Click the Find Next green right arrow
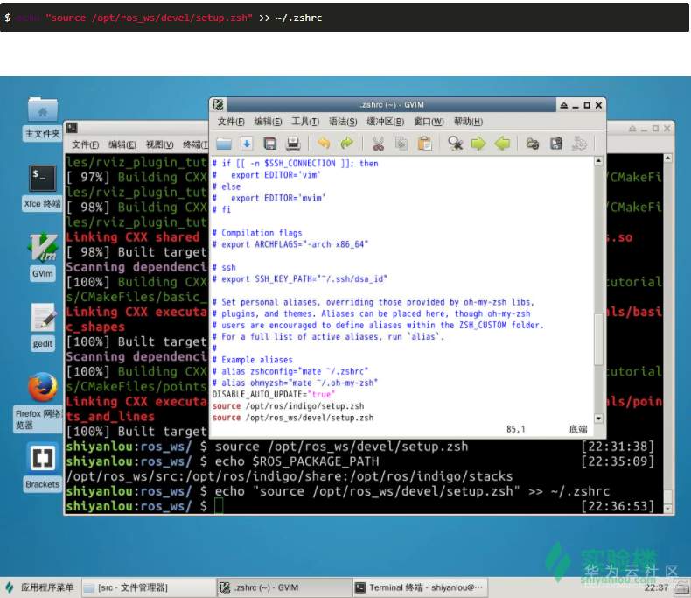 [x=478, y=144]
